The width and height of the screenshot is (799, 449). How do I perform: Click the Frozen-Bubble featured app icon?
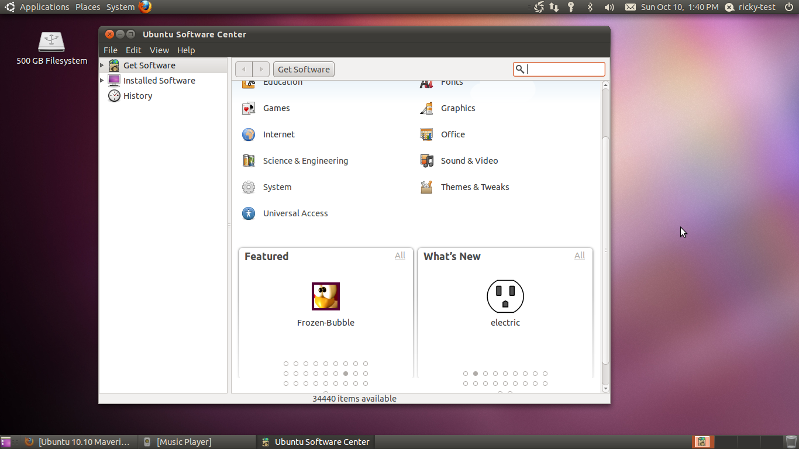click(325, 296)
